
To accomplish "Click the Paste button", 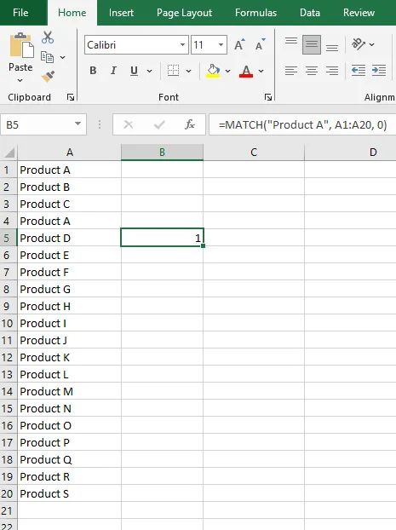I will [21, 58].
